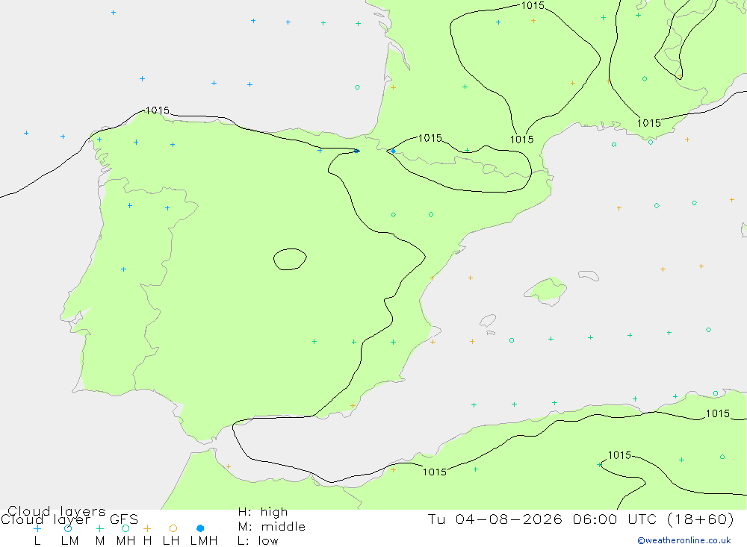The width and height of the screenshot is (747, 547).
Task: Click the Ibiza island on the map
Action: tap(488, 321)
